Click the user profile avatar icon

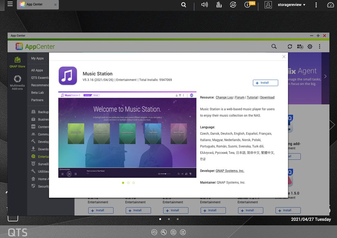click(x=268, y=5)
